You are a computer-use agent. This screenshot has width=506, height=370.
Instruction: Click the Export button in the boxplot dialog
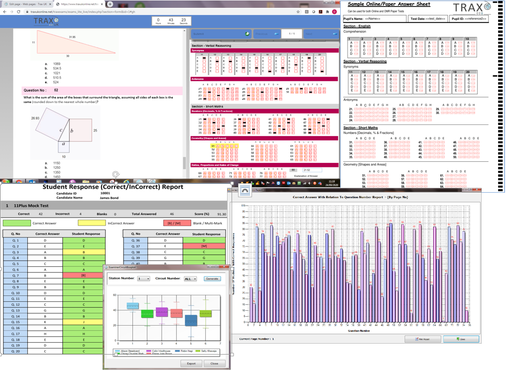(x=191, y=364)
